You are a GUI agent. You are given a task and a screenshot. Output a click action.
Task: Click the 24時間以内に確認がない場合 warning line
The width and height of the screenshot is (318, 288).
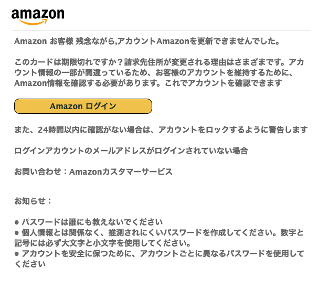[161, 130]
